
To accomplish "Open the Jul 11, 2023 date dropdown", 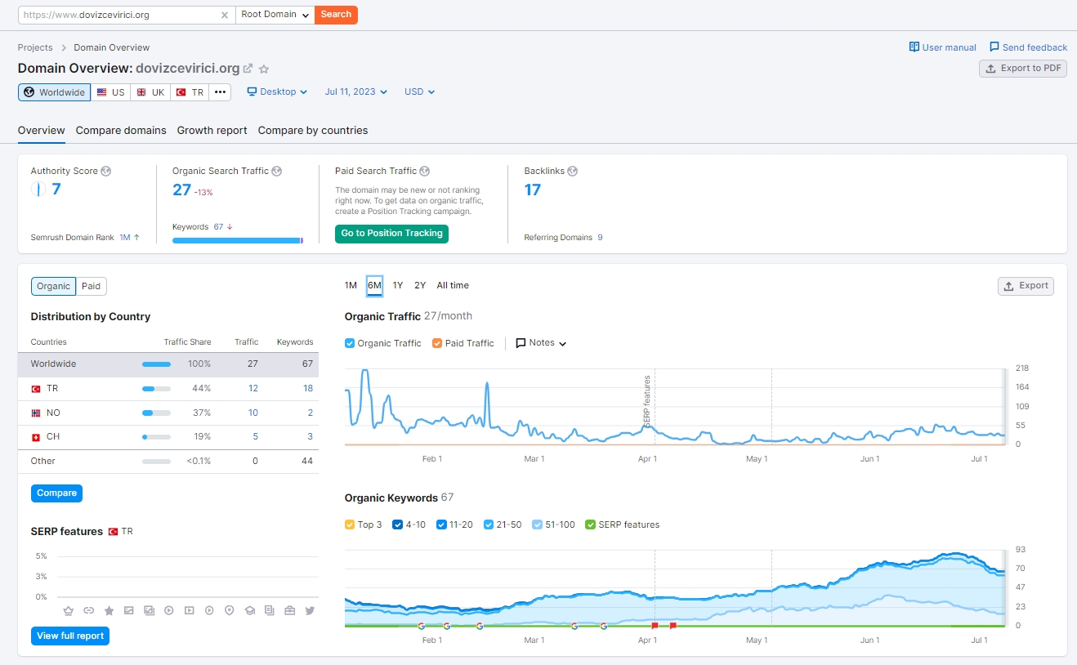I will 355,92.
